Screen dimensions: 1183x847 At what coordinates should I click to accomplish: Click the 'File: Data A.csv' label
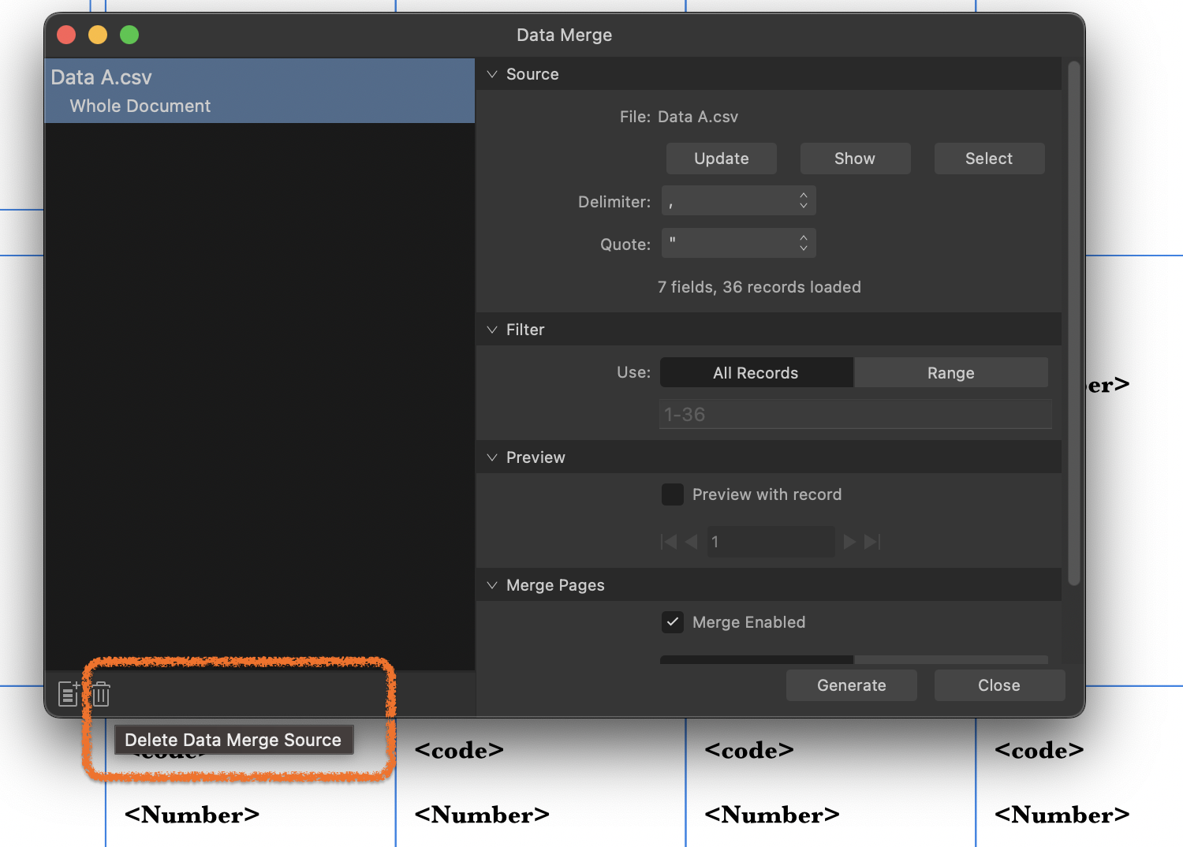679,117
